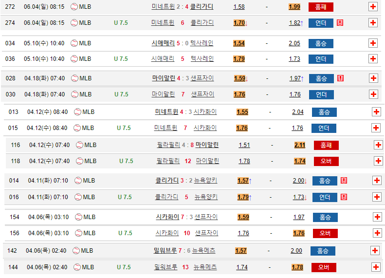
Task: Click the red exclamation icon on row 274
Action: coord(340,22)
